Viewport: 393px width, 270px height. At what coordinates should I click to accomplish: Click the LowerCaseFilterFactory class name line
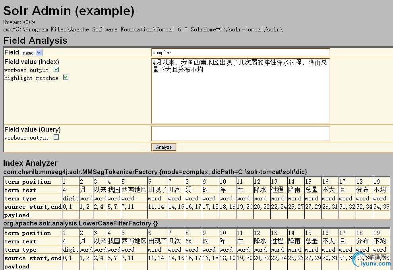click(80, 223)
